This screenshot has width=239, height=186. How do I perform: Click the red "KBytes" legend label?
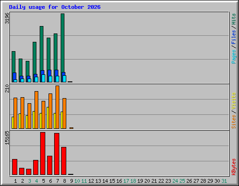[234, 167]
